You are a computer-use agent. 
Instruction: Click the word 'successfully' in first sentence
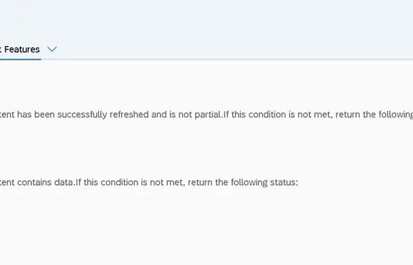point(82,115)
